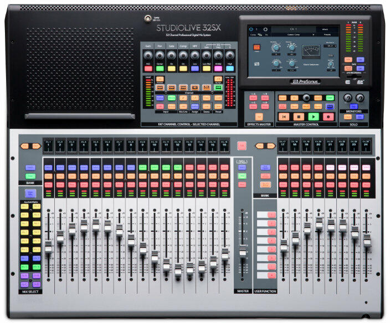Select channel 1 with its blue Select button
The width and height of the screenshot is (390, 323).
click(x=48, y=168)
